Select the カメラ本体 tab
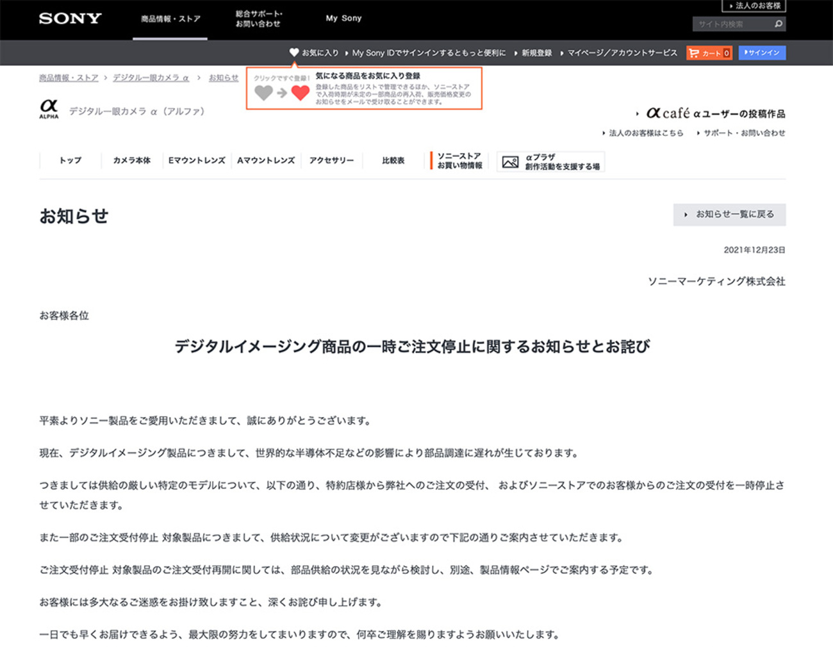This screenshot has height=647, width=833. click(131, 161)
